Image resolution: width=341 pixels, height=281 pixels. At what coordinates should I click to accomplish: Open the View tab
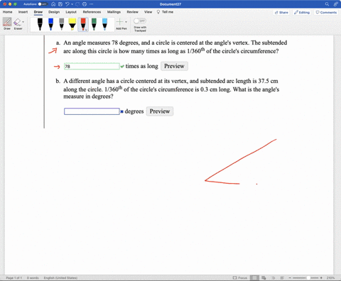(x=148, y=12)
